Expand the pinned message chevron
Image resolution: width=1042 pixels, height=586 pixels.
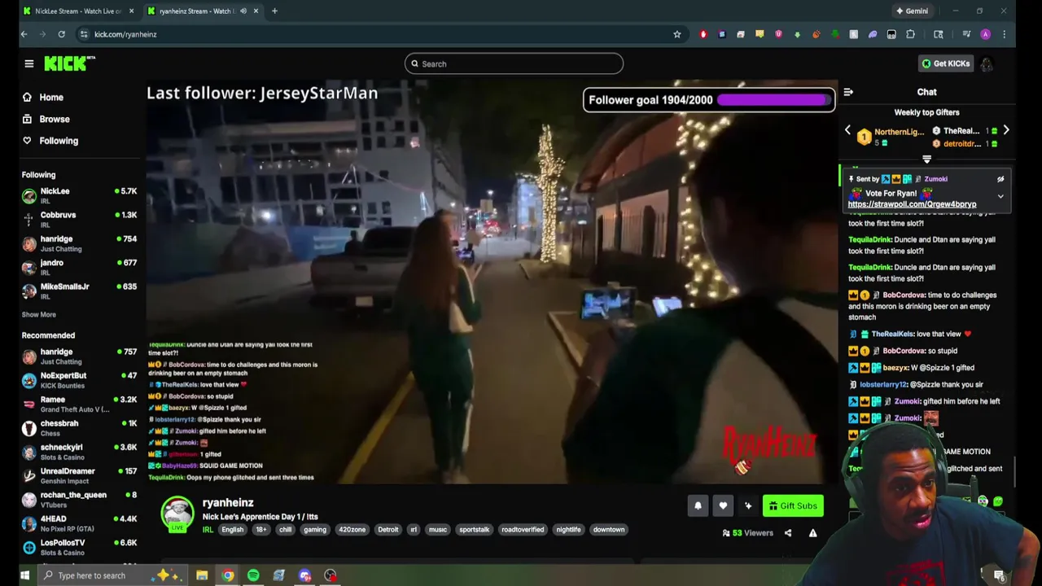(1000, 196)
